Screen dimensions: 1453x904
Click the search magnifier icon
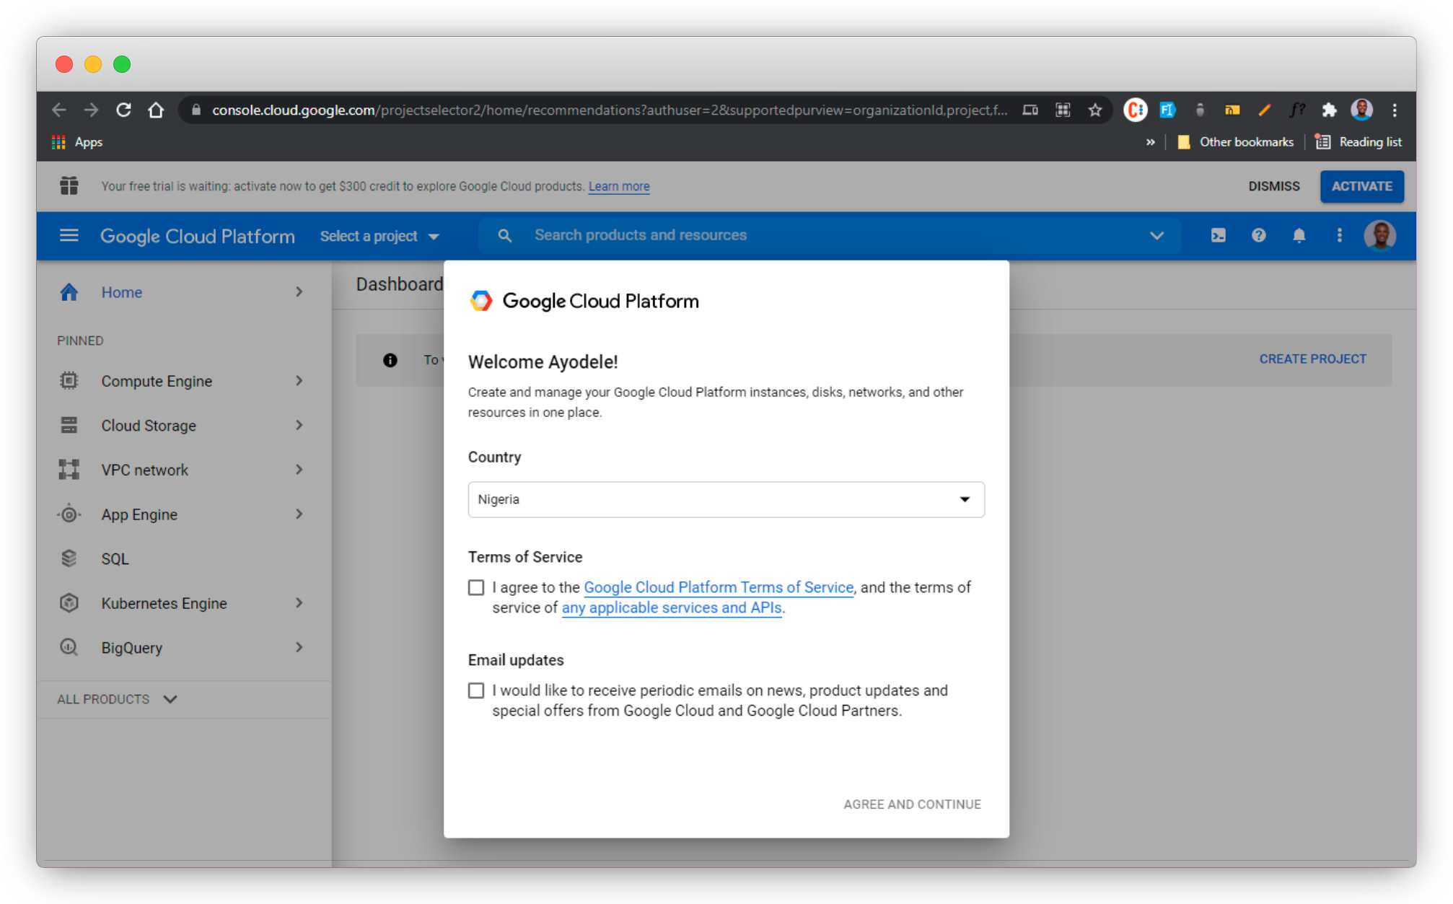pos(505,235)
